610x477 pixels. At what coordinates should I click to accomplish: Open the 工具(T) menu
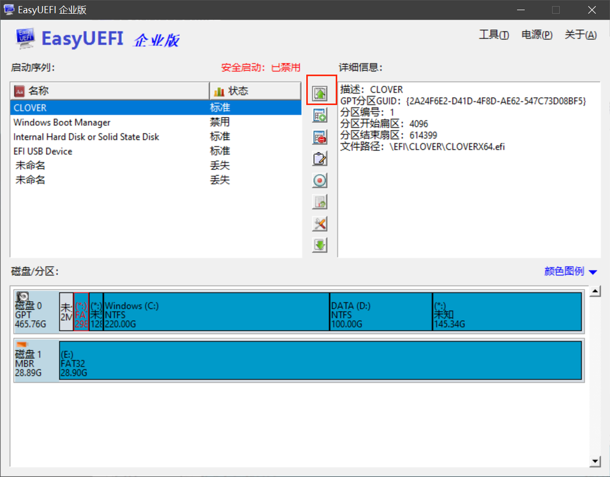(x=494, y=35)
